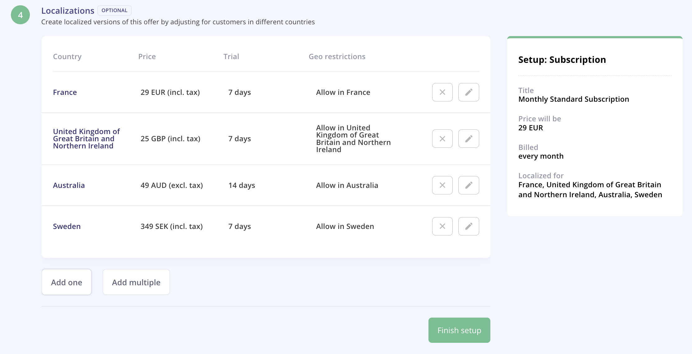This screenshot has height=354, width=692.
Task: Edit the France localization pencil icon
Action: point(469,92)
